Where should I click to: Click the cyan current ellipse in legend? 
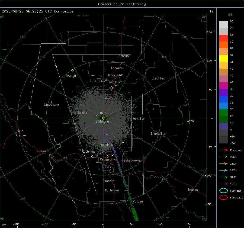click(x=223, y=191)
